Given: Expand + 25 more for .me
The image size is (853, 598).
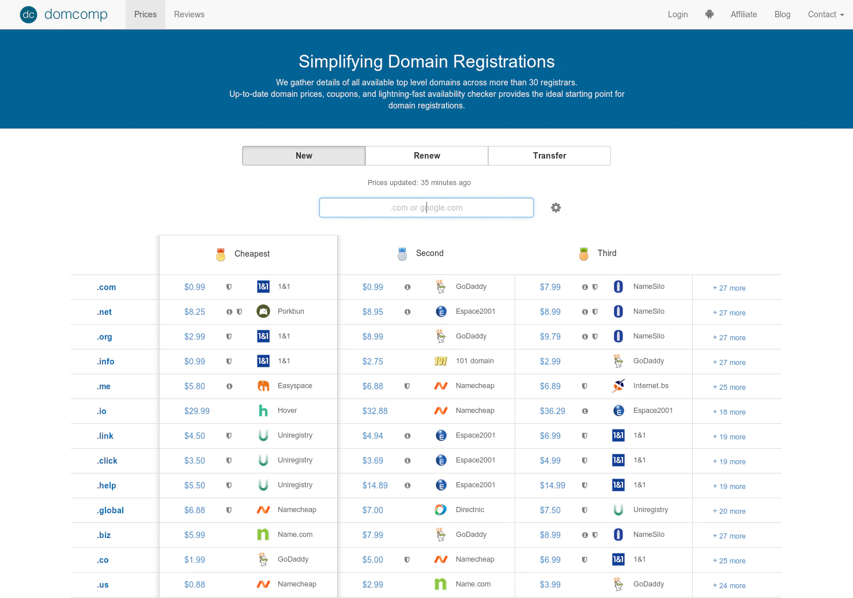Looking at the screenshot, I should coord(729,387).
